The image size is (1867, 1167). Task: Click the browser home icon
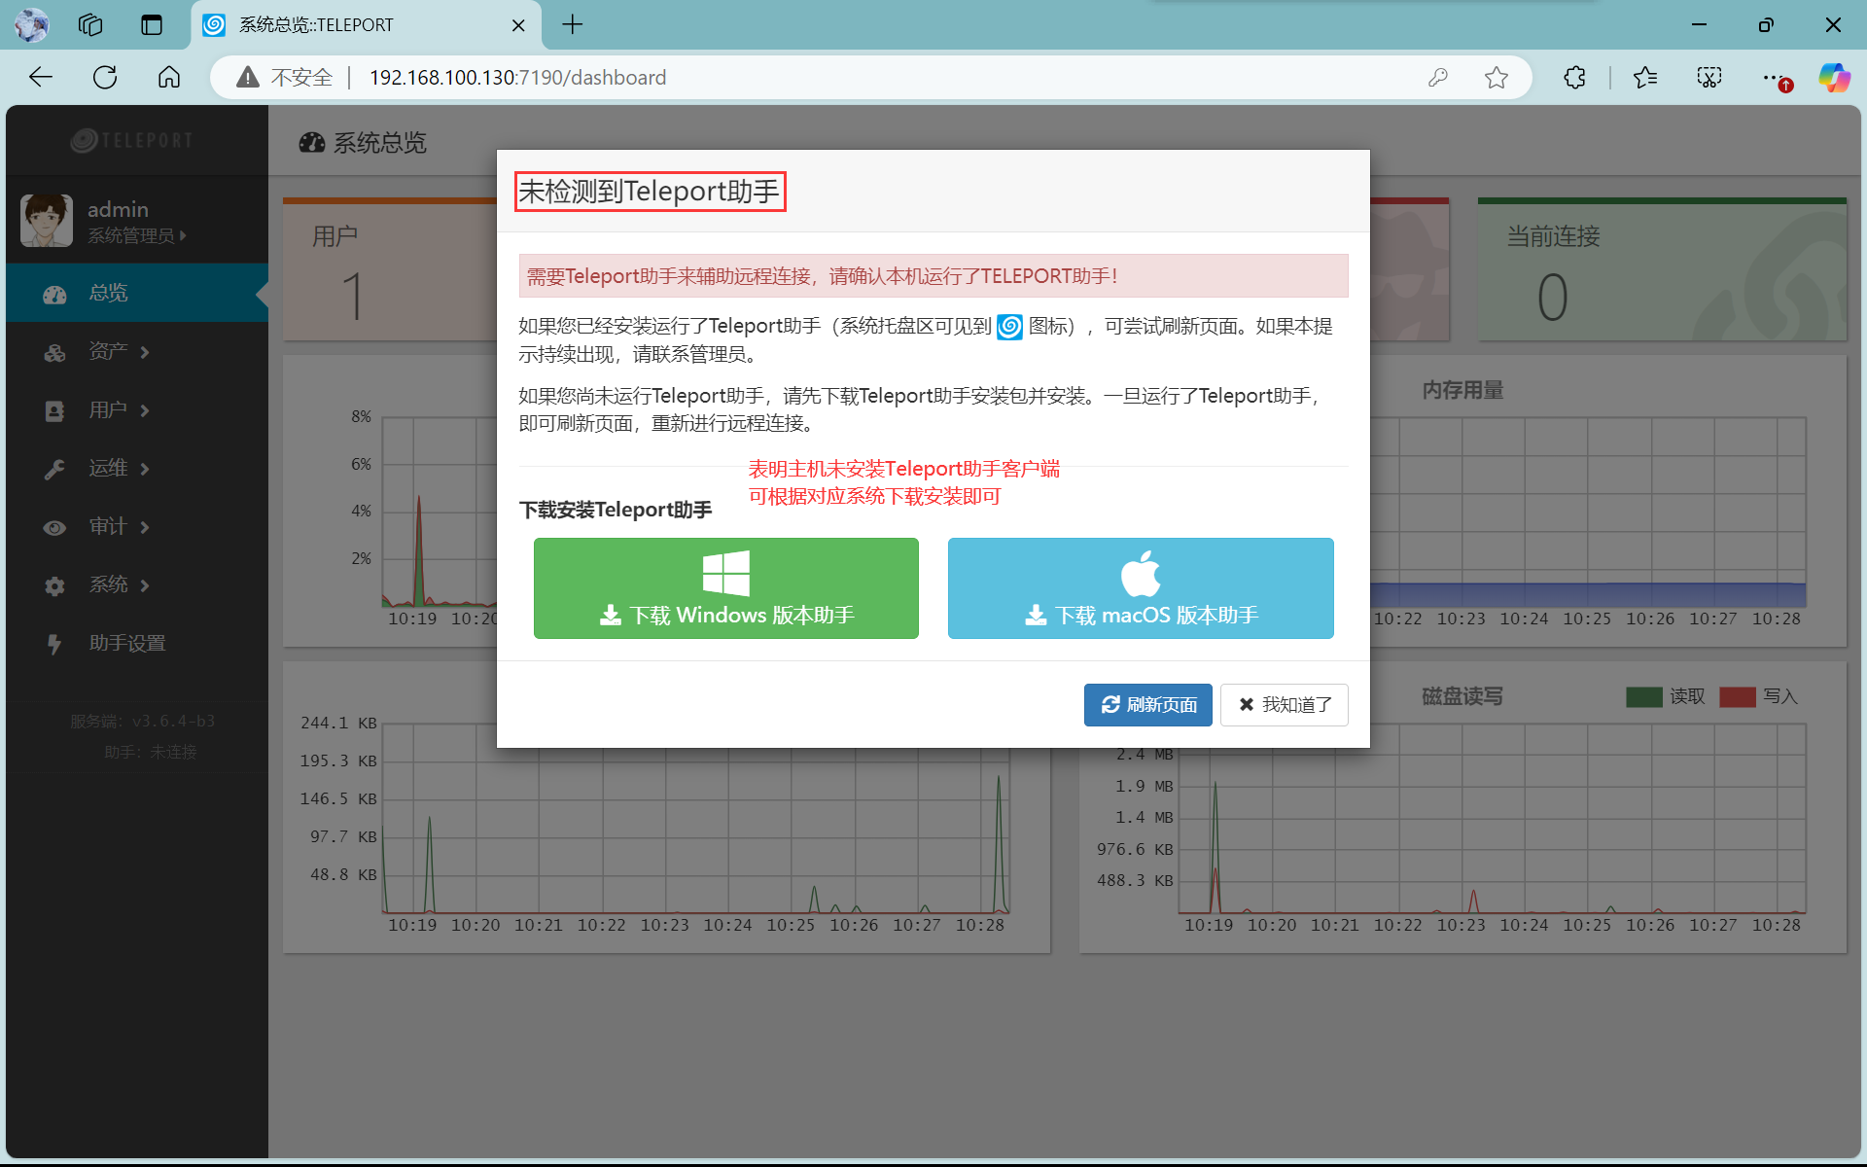point(169,78)
